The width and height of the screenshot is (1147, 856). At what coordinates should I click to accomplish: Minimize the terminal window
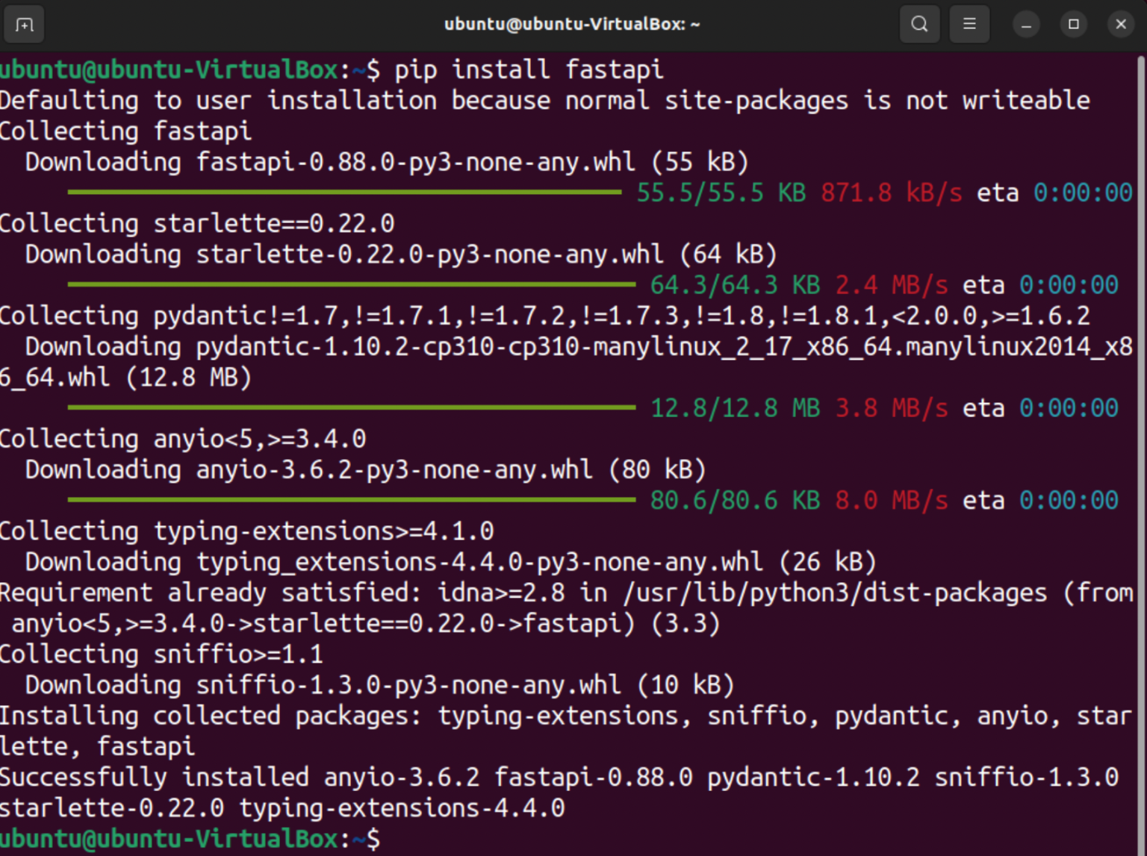[1026, 24]
